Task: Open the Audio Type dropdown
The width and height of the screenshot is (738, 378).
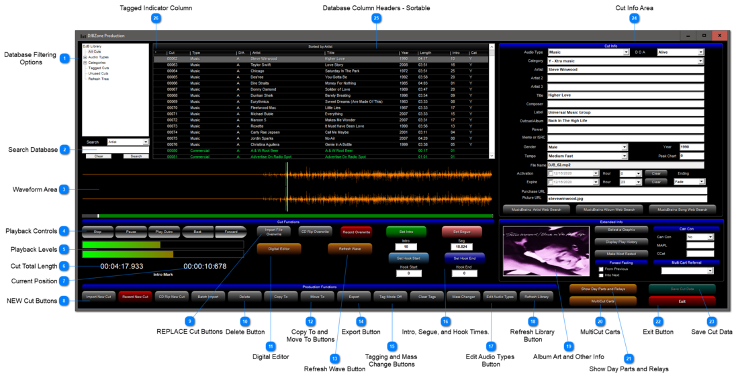Action: pyautogui.click(x=626, y=52)
